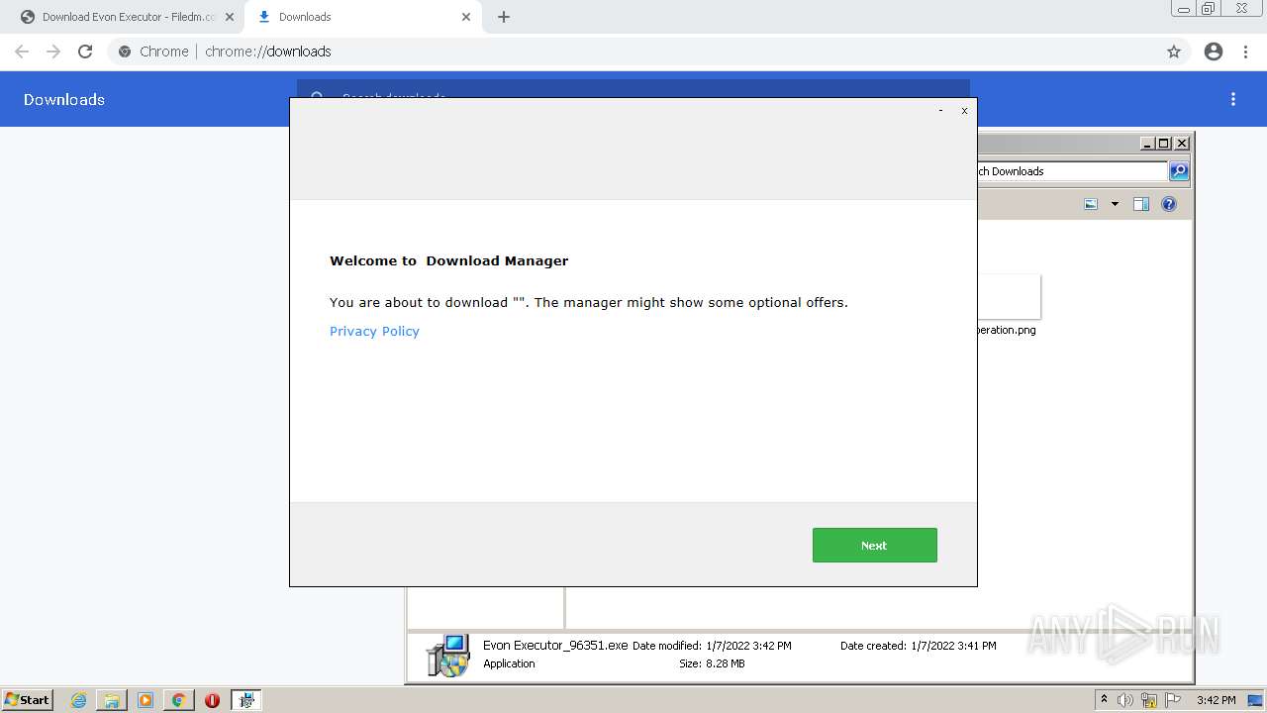The width and height of the screenshot is (1267, 713).
Task: Launch Internet Explorer from the taskbar
Action: tap(79, 700)
